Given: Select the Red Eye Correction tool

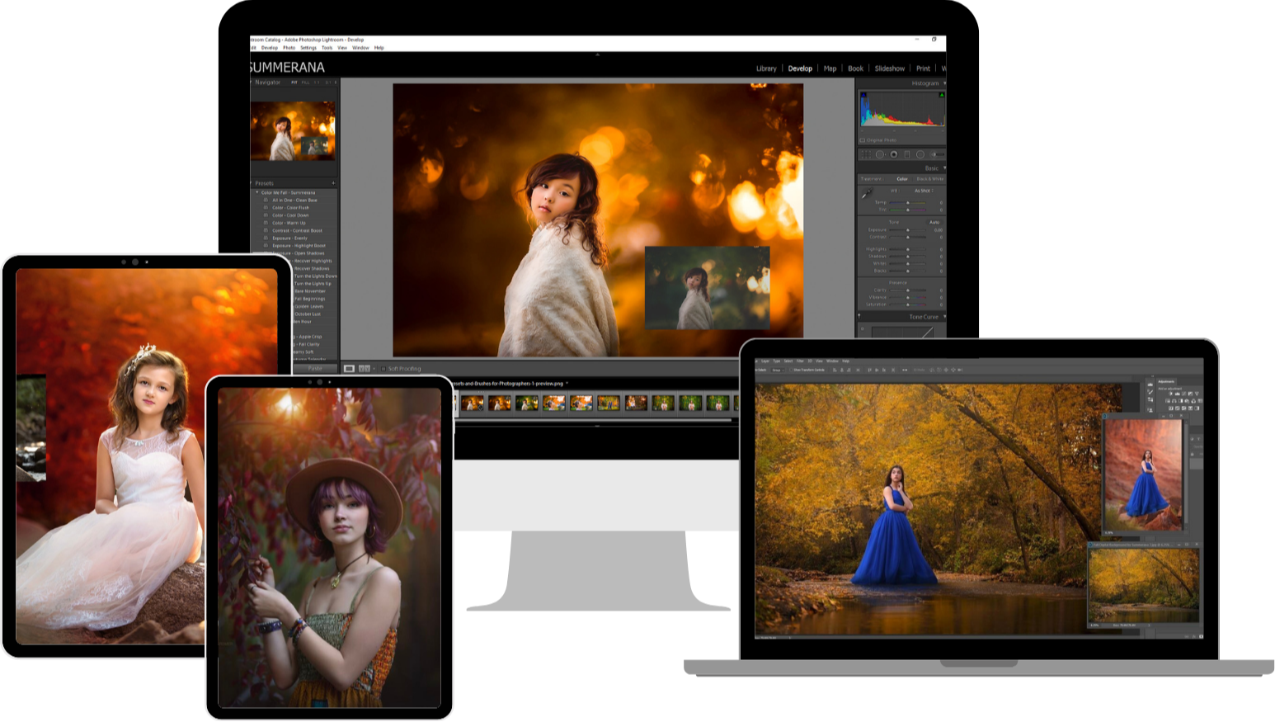Looking at the screenshot, I should (x=894, y=154).
